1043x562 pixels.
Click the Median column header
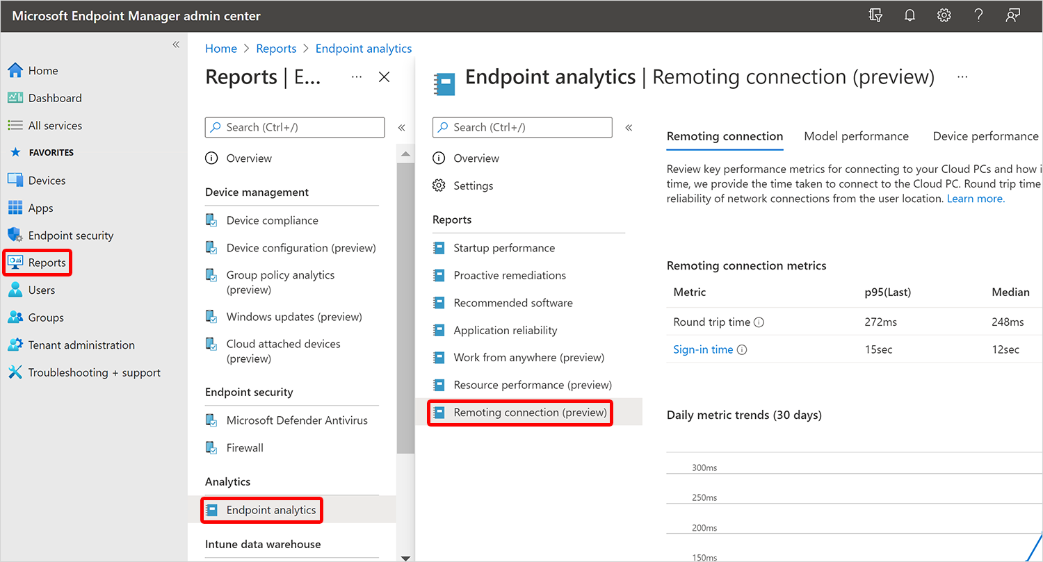pos(1010,292)
